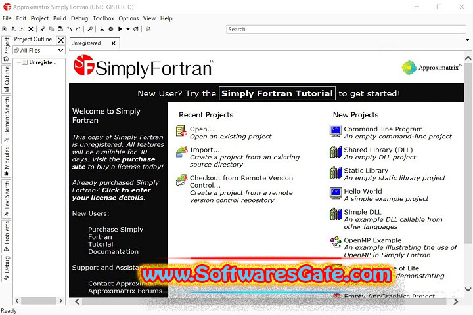473x315 pixels.
Task: Click the Redo arrow icon
Action: tap(78, 29)
